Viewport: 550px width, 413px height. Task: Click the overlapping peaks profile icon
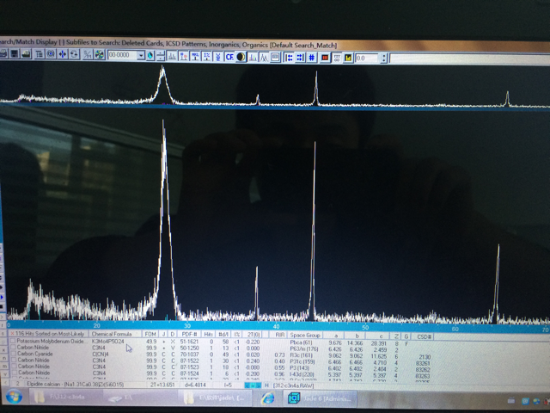(x=264, y=57)
